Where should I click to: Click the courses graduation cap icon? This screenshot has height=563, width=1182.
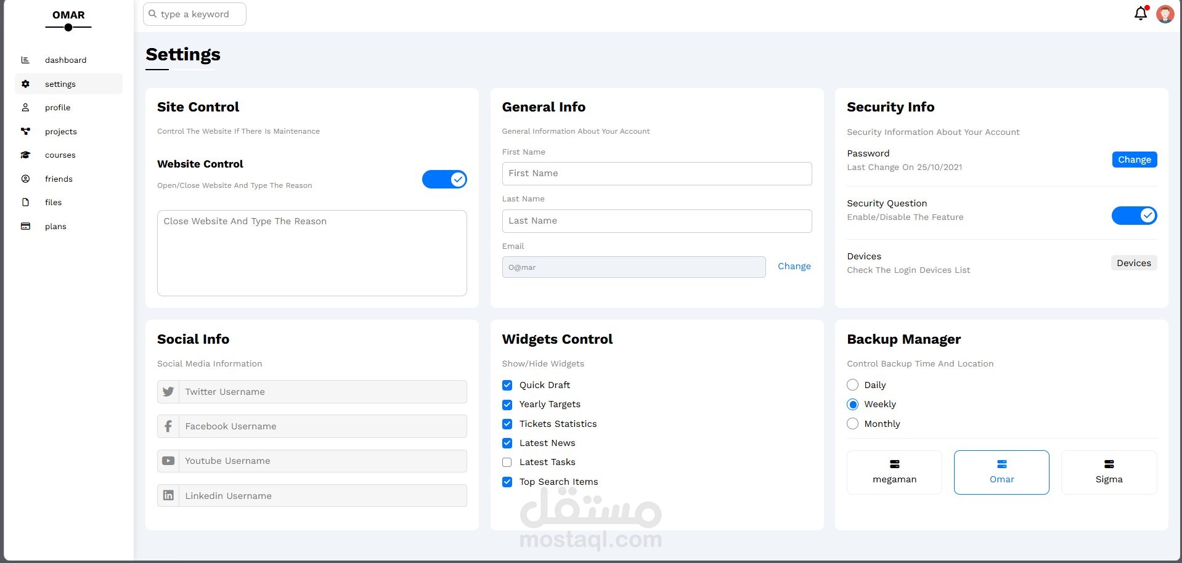(x=25, y=155)
